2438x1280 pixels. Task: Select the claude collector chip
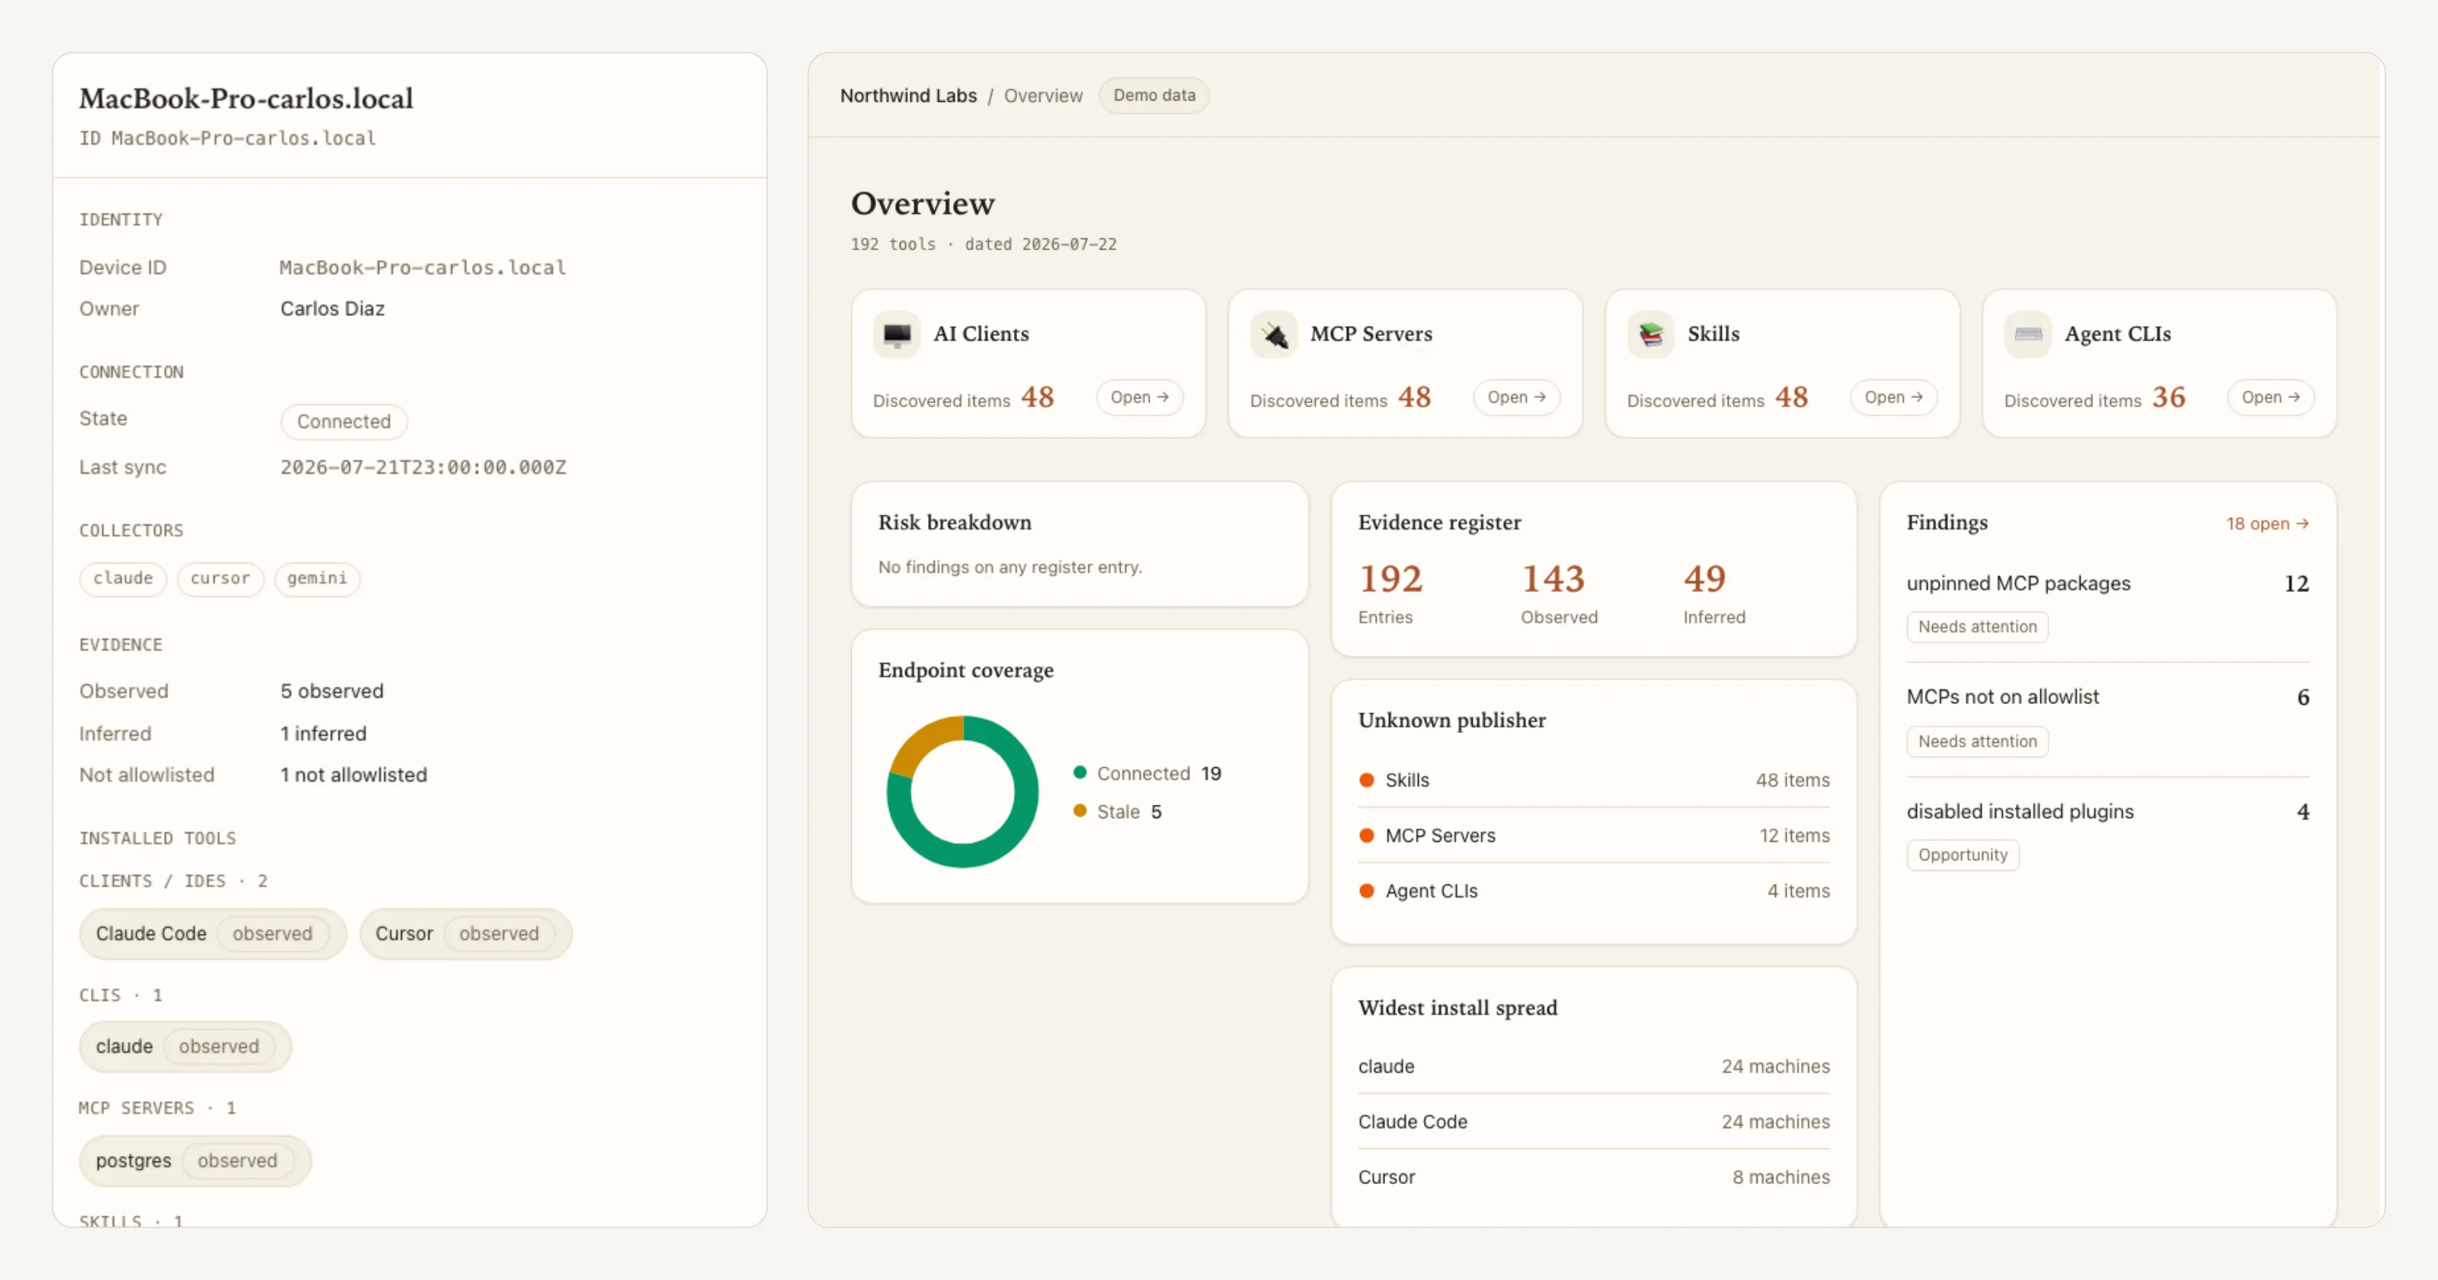(123, 578)
